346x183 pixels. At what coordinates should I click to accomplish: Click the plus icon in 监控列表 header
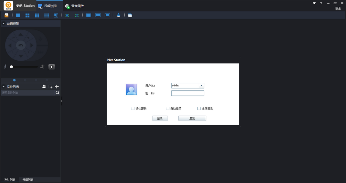[x=57, y=87]
